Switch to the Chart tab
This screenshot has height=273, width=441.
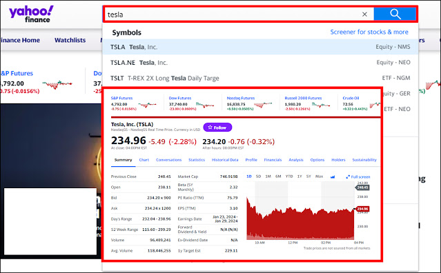144,160
